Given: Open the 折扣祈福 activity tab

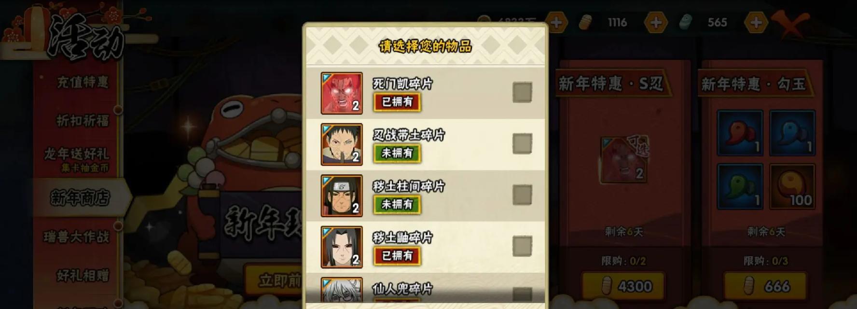Looking at the screenshot, I should point(83,121).
